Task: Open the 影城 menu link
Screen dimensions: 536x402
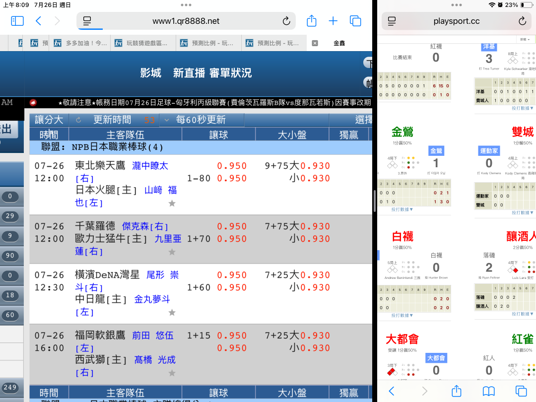Action: (150, 73)
